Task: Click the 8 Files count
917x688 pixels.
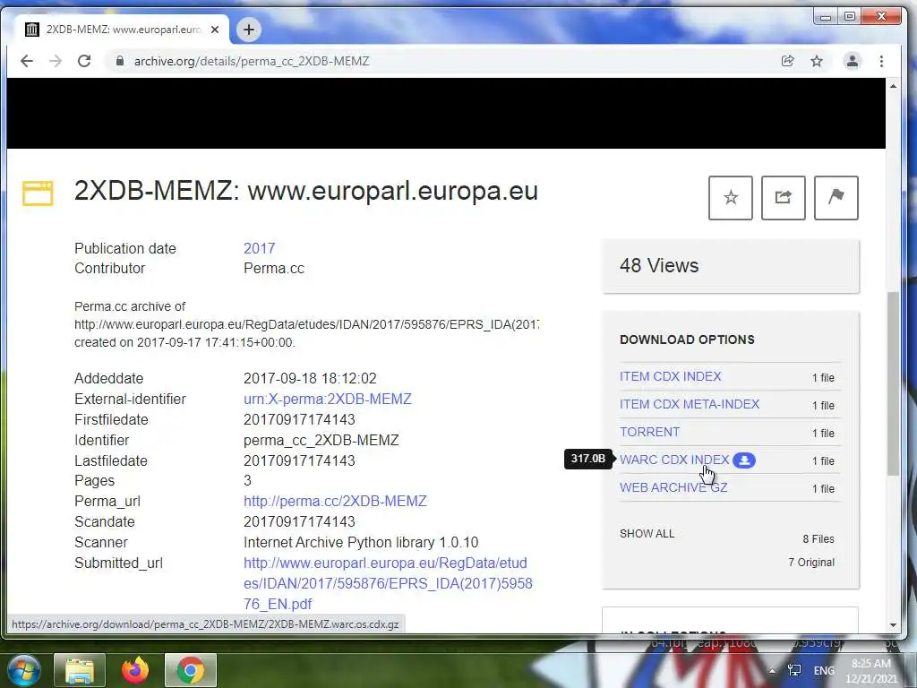Action: click(x=818, y=538)
